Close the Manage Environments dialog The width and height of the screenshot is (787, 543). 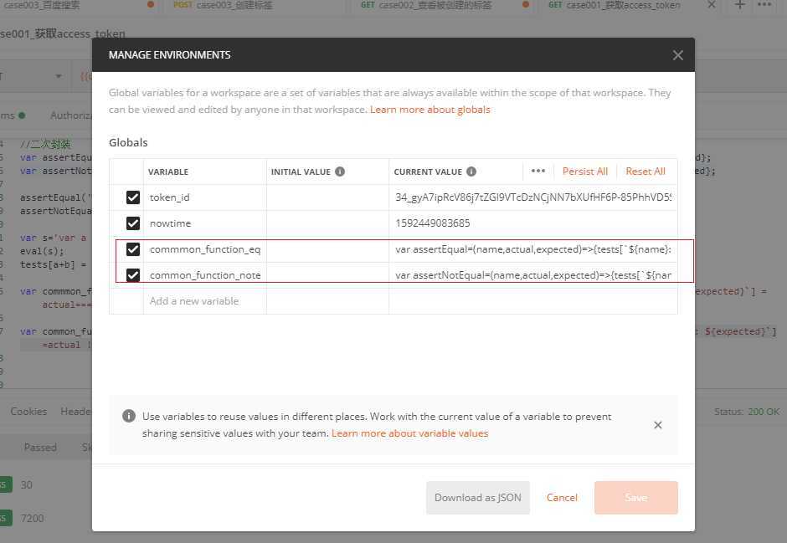click(x=677, y=55)
